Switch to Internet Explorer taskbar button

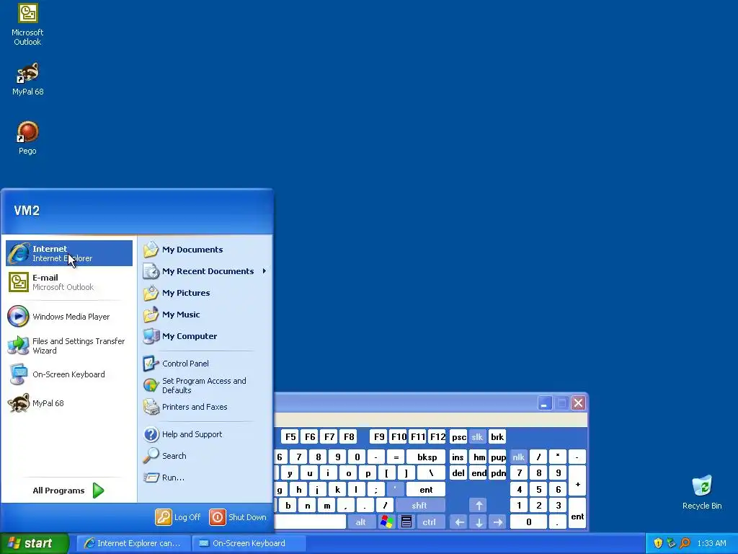pyautogui.click(x=133, y=543)
